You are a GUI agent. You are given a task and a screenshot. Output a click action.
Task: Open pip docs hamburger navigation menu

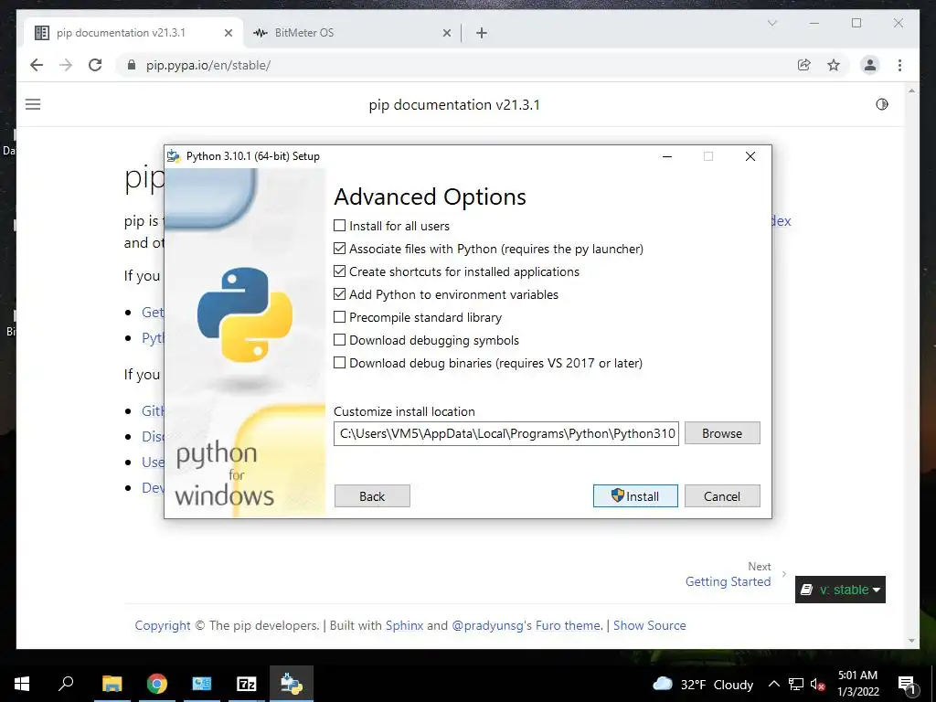click(33, 104)
